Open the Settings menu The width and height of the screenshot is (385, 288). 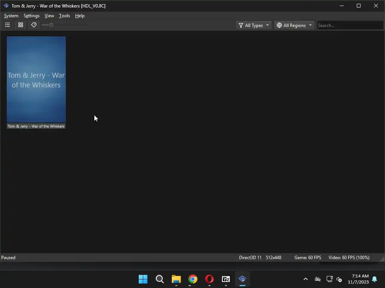pyautogui.click(x=32, y=16)
